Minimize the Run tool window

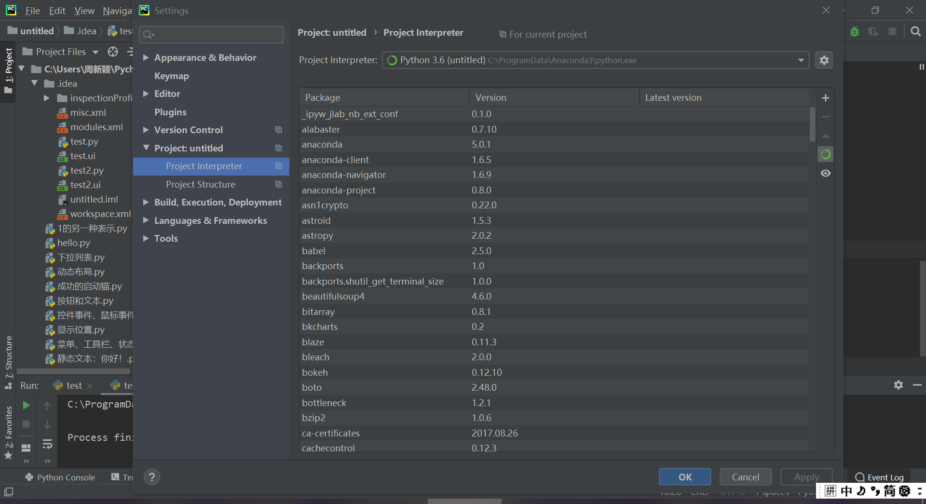click(917, 385)
